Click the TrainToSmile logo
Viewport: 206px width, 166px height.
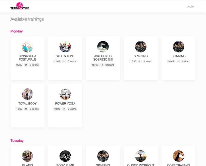click(20, 6)
